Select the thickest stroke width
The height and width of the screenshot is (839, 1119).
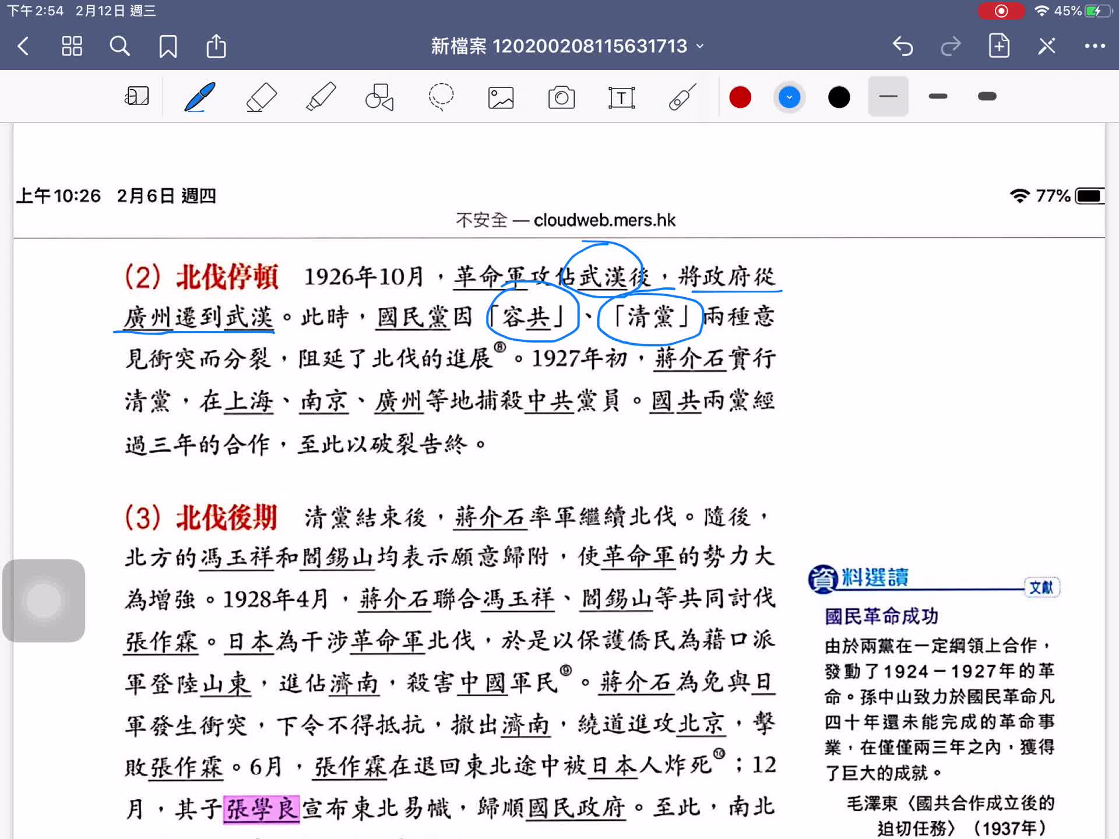pos(987,97)
